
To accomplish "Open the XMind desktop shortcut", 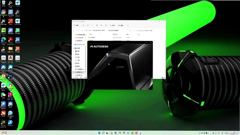I will pyautogui.click(x=10, y=22).
